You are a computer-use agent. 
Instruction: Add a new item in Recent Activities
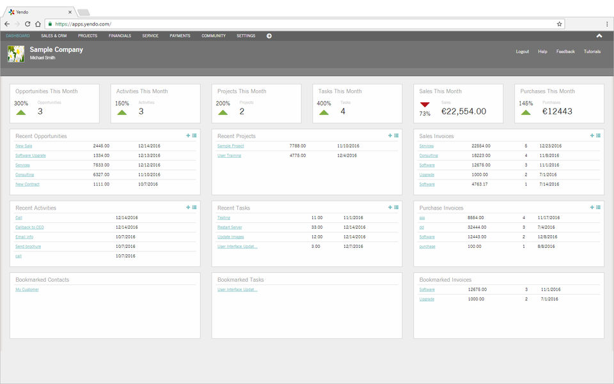tap(188, 207)
